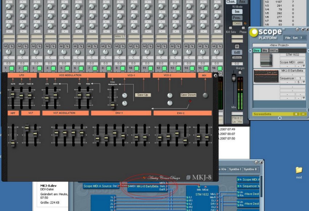This screenshot has height=211, width=309.
Task: Open the mod folder on the desktop
Action: 299,172
